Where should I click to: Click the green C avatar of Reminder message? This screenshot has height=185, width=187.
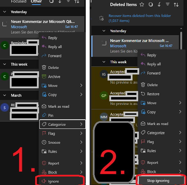pos(5,46)
